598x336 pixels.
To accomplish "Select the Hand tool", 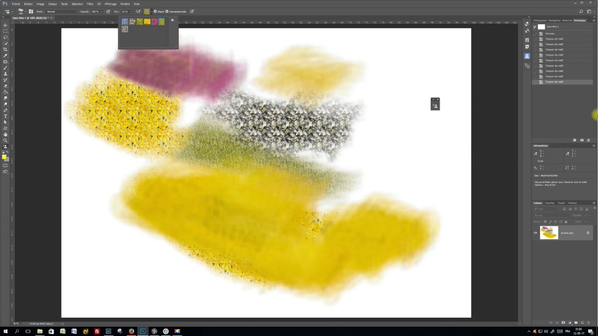I will pyautogui.click(x=6, y=134).
